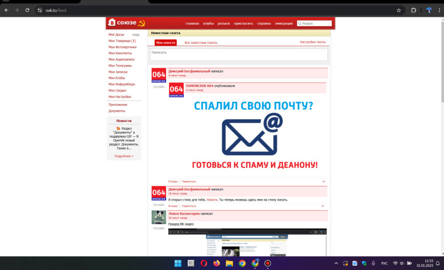Open Windows Start menu
Image resolution: width=444 pixels, height=270 pixels.
[x=178, y=263]
